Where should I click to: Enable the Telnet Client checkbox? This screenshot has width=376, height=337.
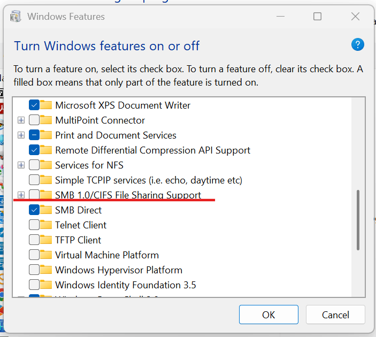(x=34, y=225)
